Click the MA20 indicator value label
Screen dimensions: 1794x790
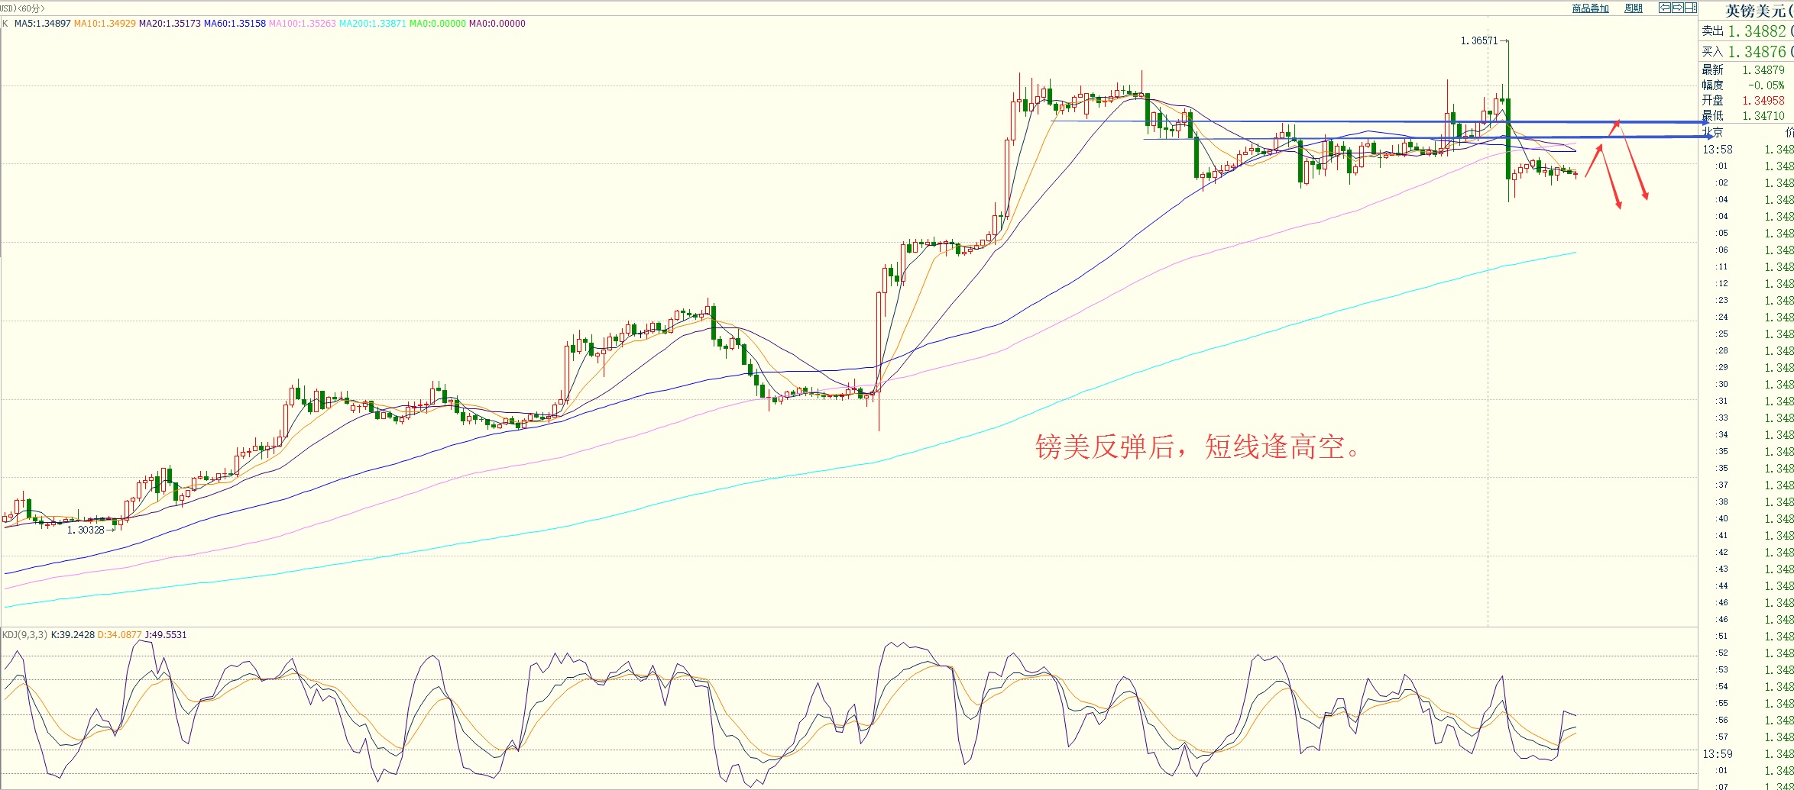point(170,24)
